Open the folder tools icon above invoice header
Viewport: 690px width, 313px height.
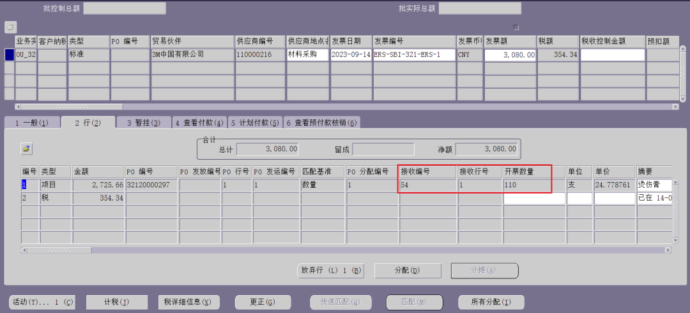(11, 27)
